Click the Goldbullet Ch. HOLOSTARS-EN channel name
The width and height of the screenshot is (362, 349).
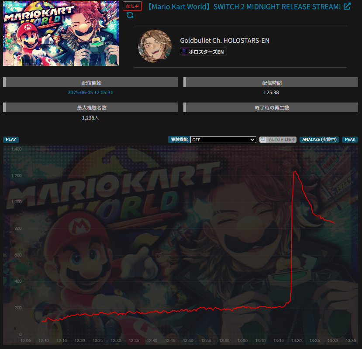(x=224, y=41)
